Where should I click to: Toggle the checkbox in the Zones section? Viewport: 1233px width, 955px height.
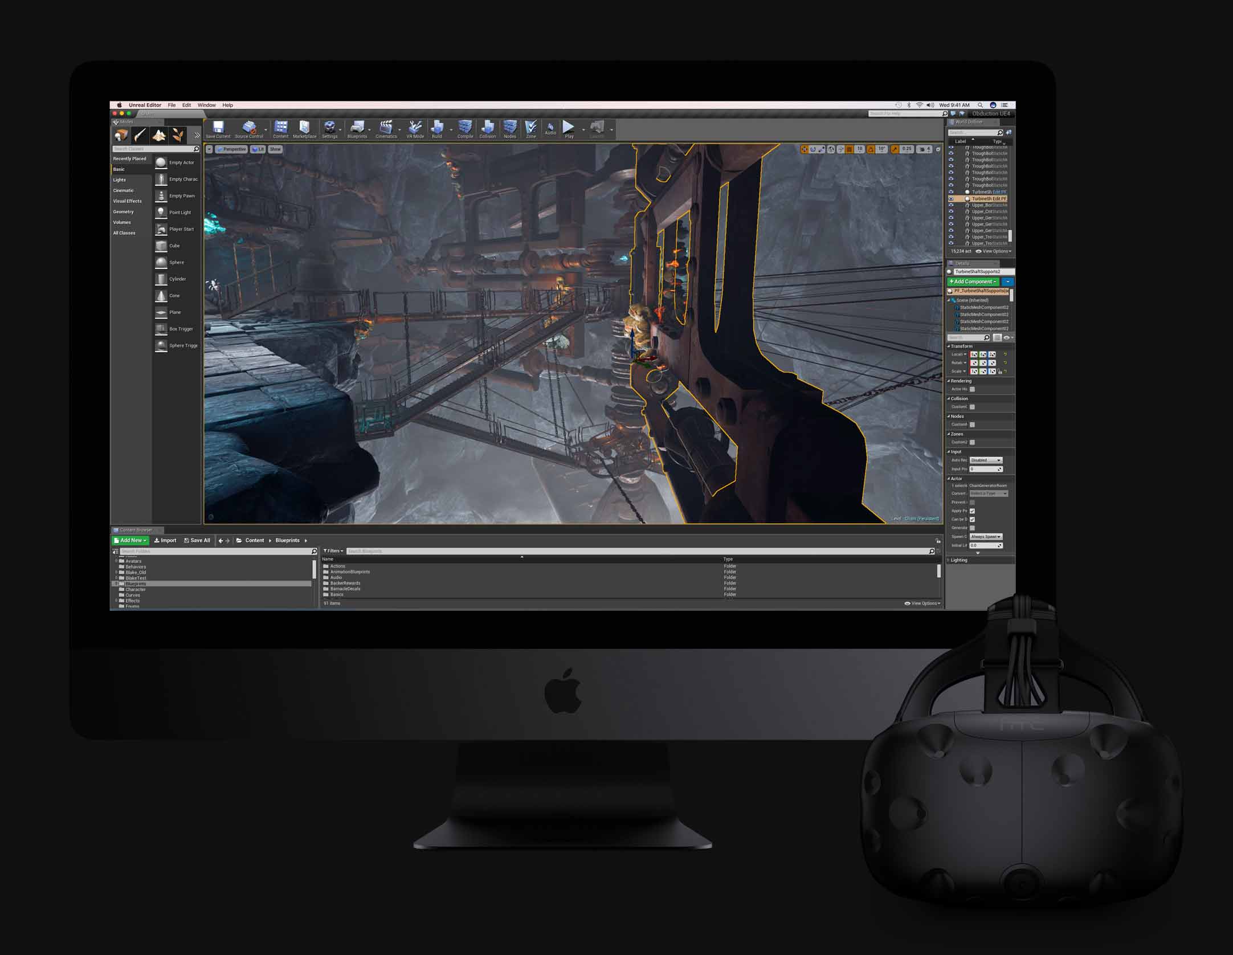coord(973,442)
